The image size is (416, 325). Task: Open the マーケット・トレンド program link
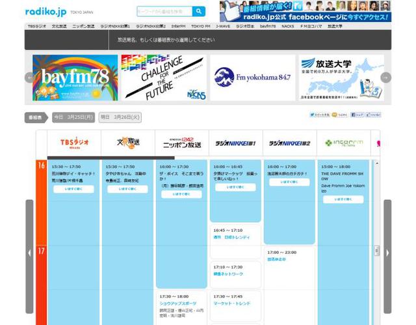coord(231,304)
